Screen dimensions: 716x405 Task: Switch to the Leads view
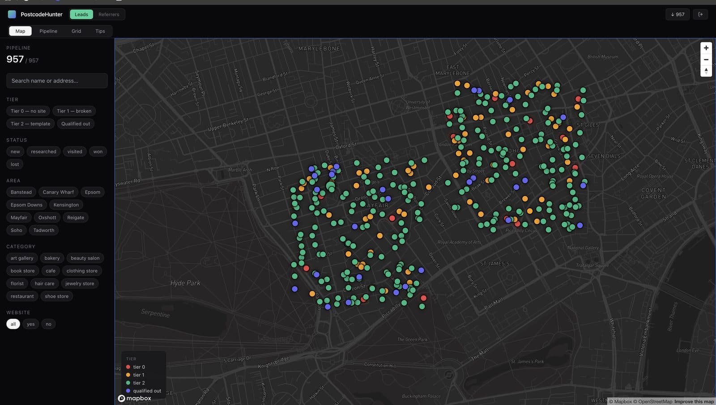point(81,14)
